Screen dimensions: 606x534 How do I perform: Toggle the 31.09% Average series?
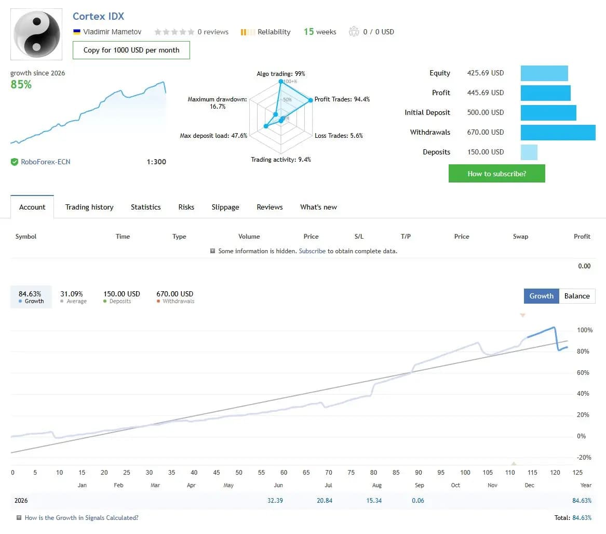point(73,297)
